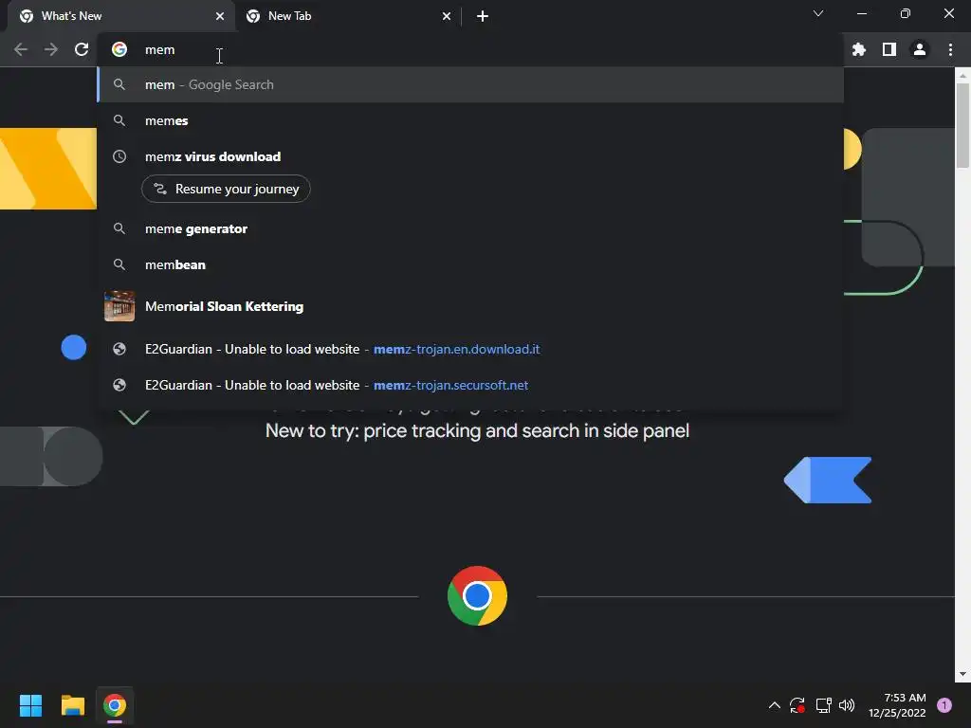Close the What's New tab
This screenshot has width=971, height=728.
[x=220, y=16]
